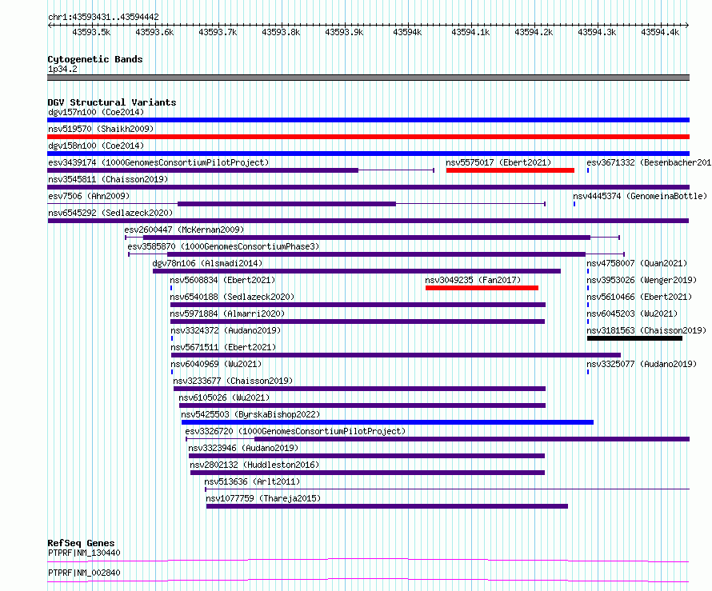This screenshot has height=591, width=712.
Task: Select the nsv5671511 purple variant bar
Action: pos(396,355)
